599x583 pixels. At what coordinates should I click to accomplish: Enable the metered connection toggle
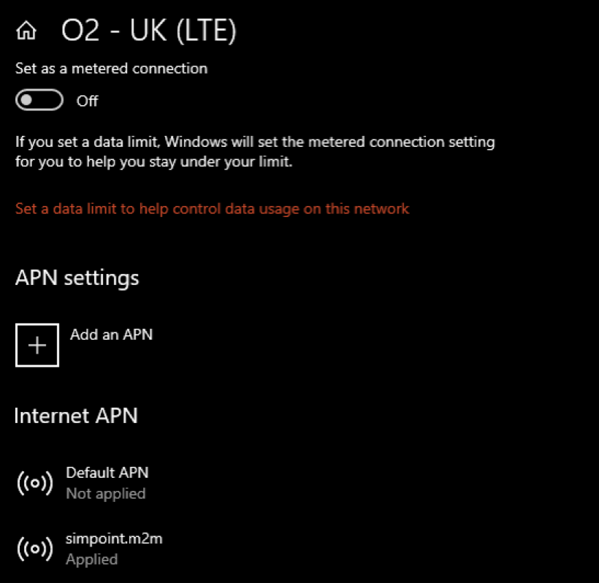coord(39,101)
